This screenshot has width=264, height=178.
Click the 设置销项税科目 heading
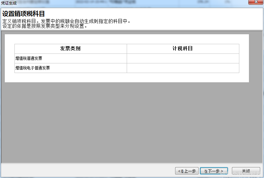pyautogui.click(x=23, y=14)
